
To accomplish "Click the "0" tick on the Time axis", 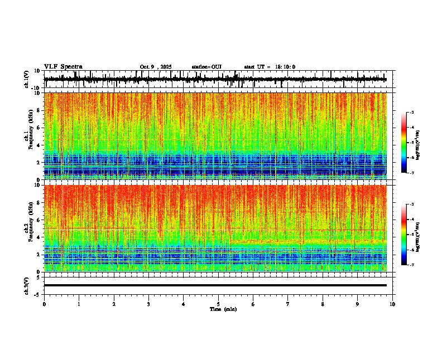I will [44, 304].
